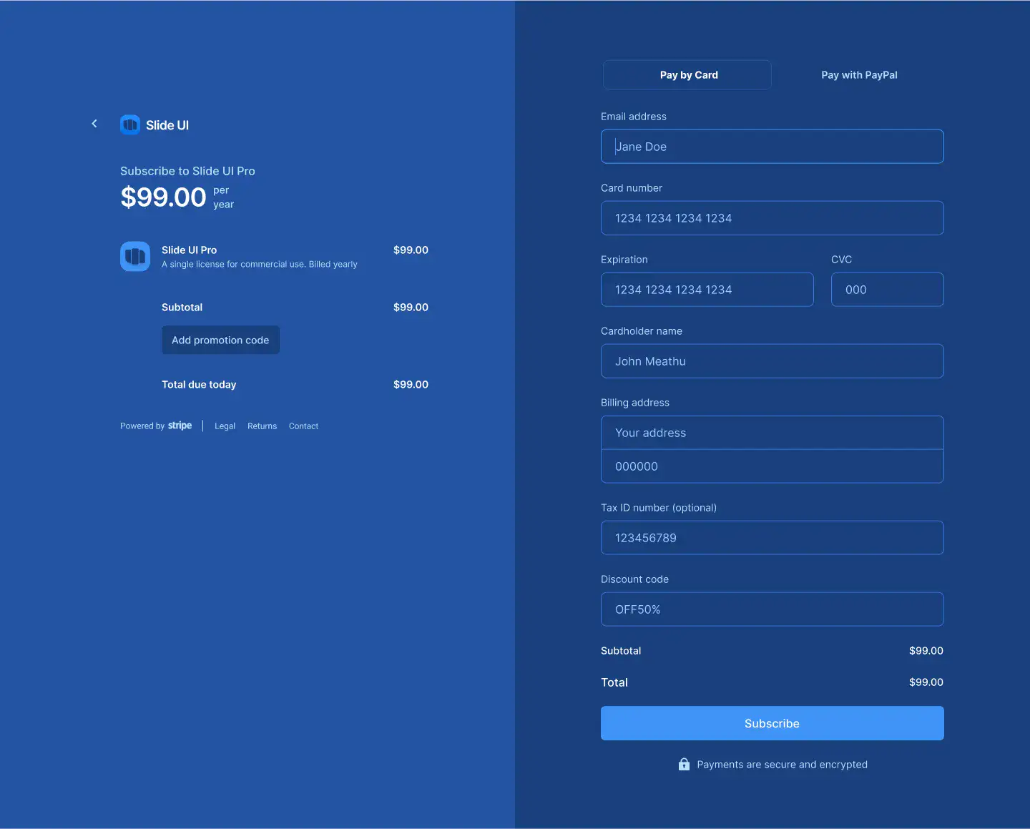Click the Total label above Subscribe
The height and width of the screenshot is (829, 1030).
[614, 682]
